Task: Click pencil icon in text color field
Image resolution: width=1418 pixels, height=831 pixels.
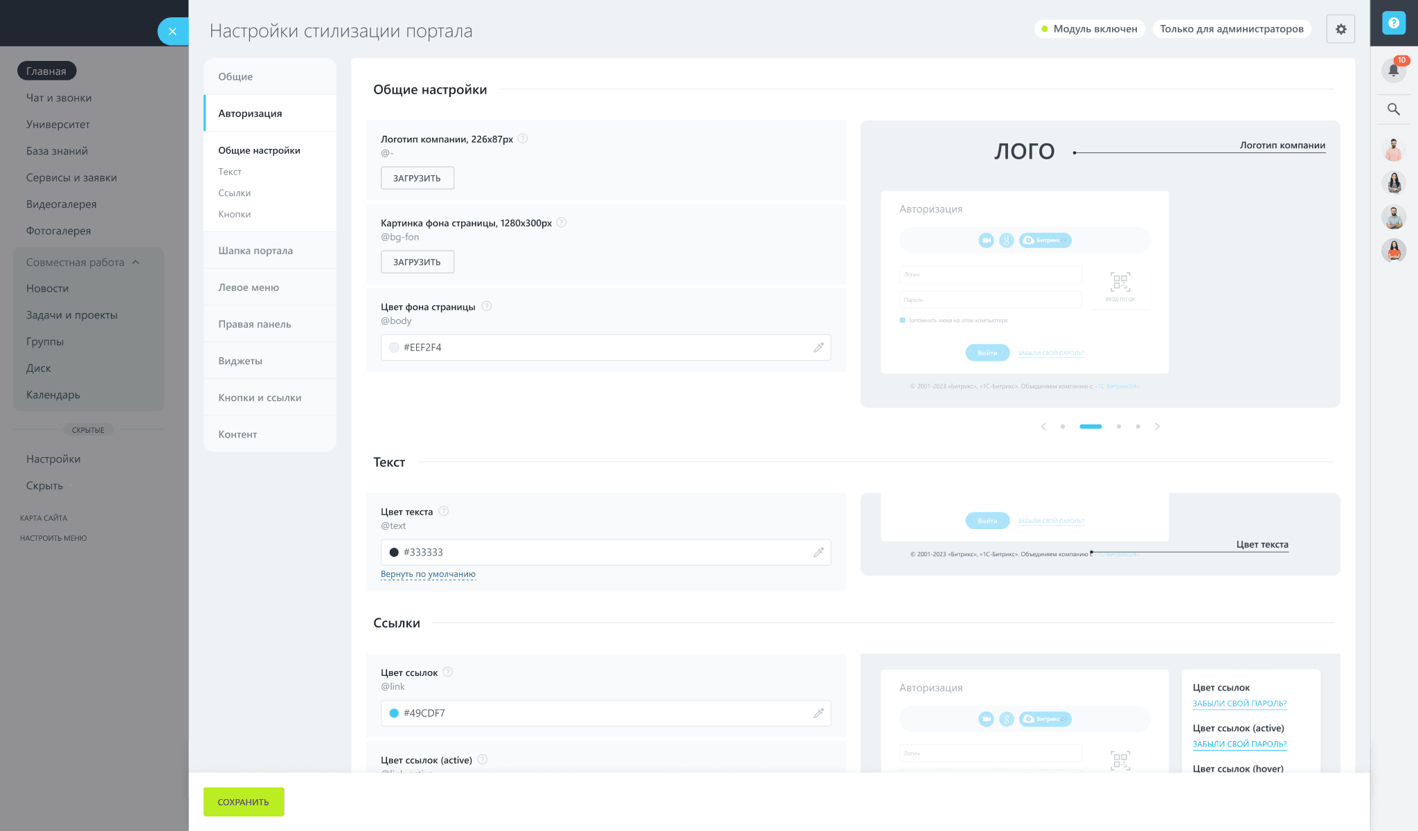Action: (818, 553)
